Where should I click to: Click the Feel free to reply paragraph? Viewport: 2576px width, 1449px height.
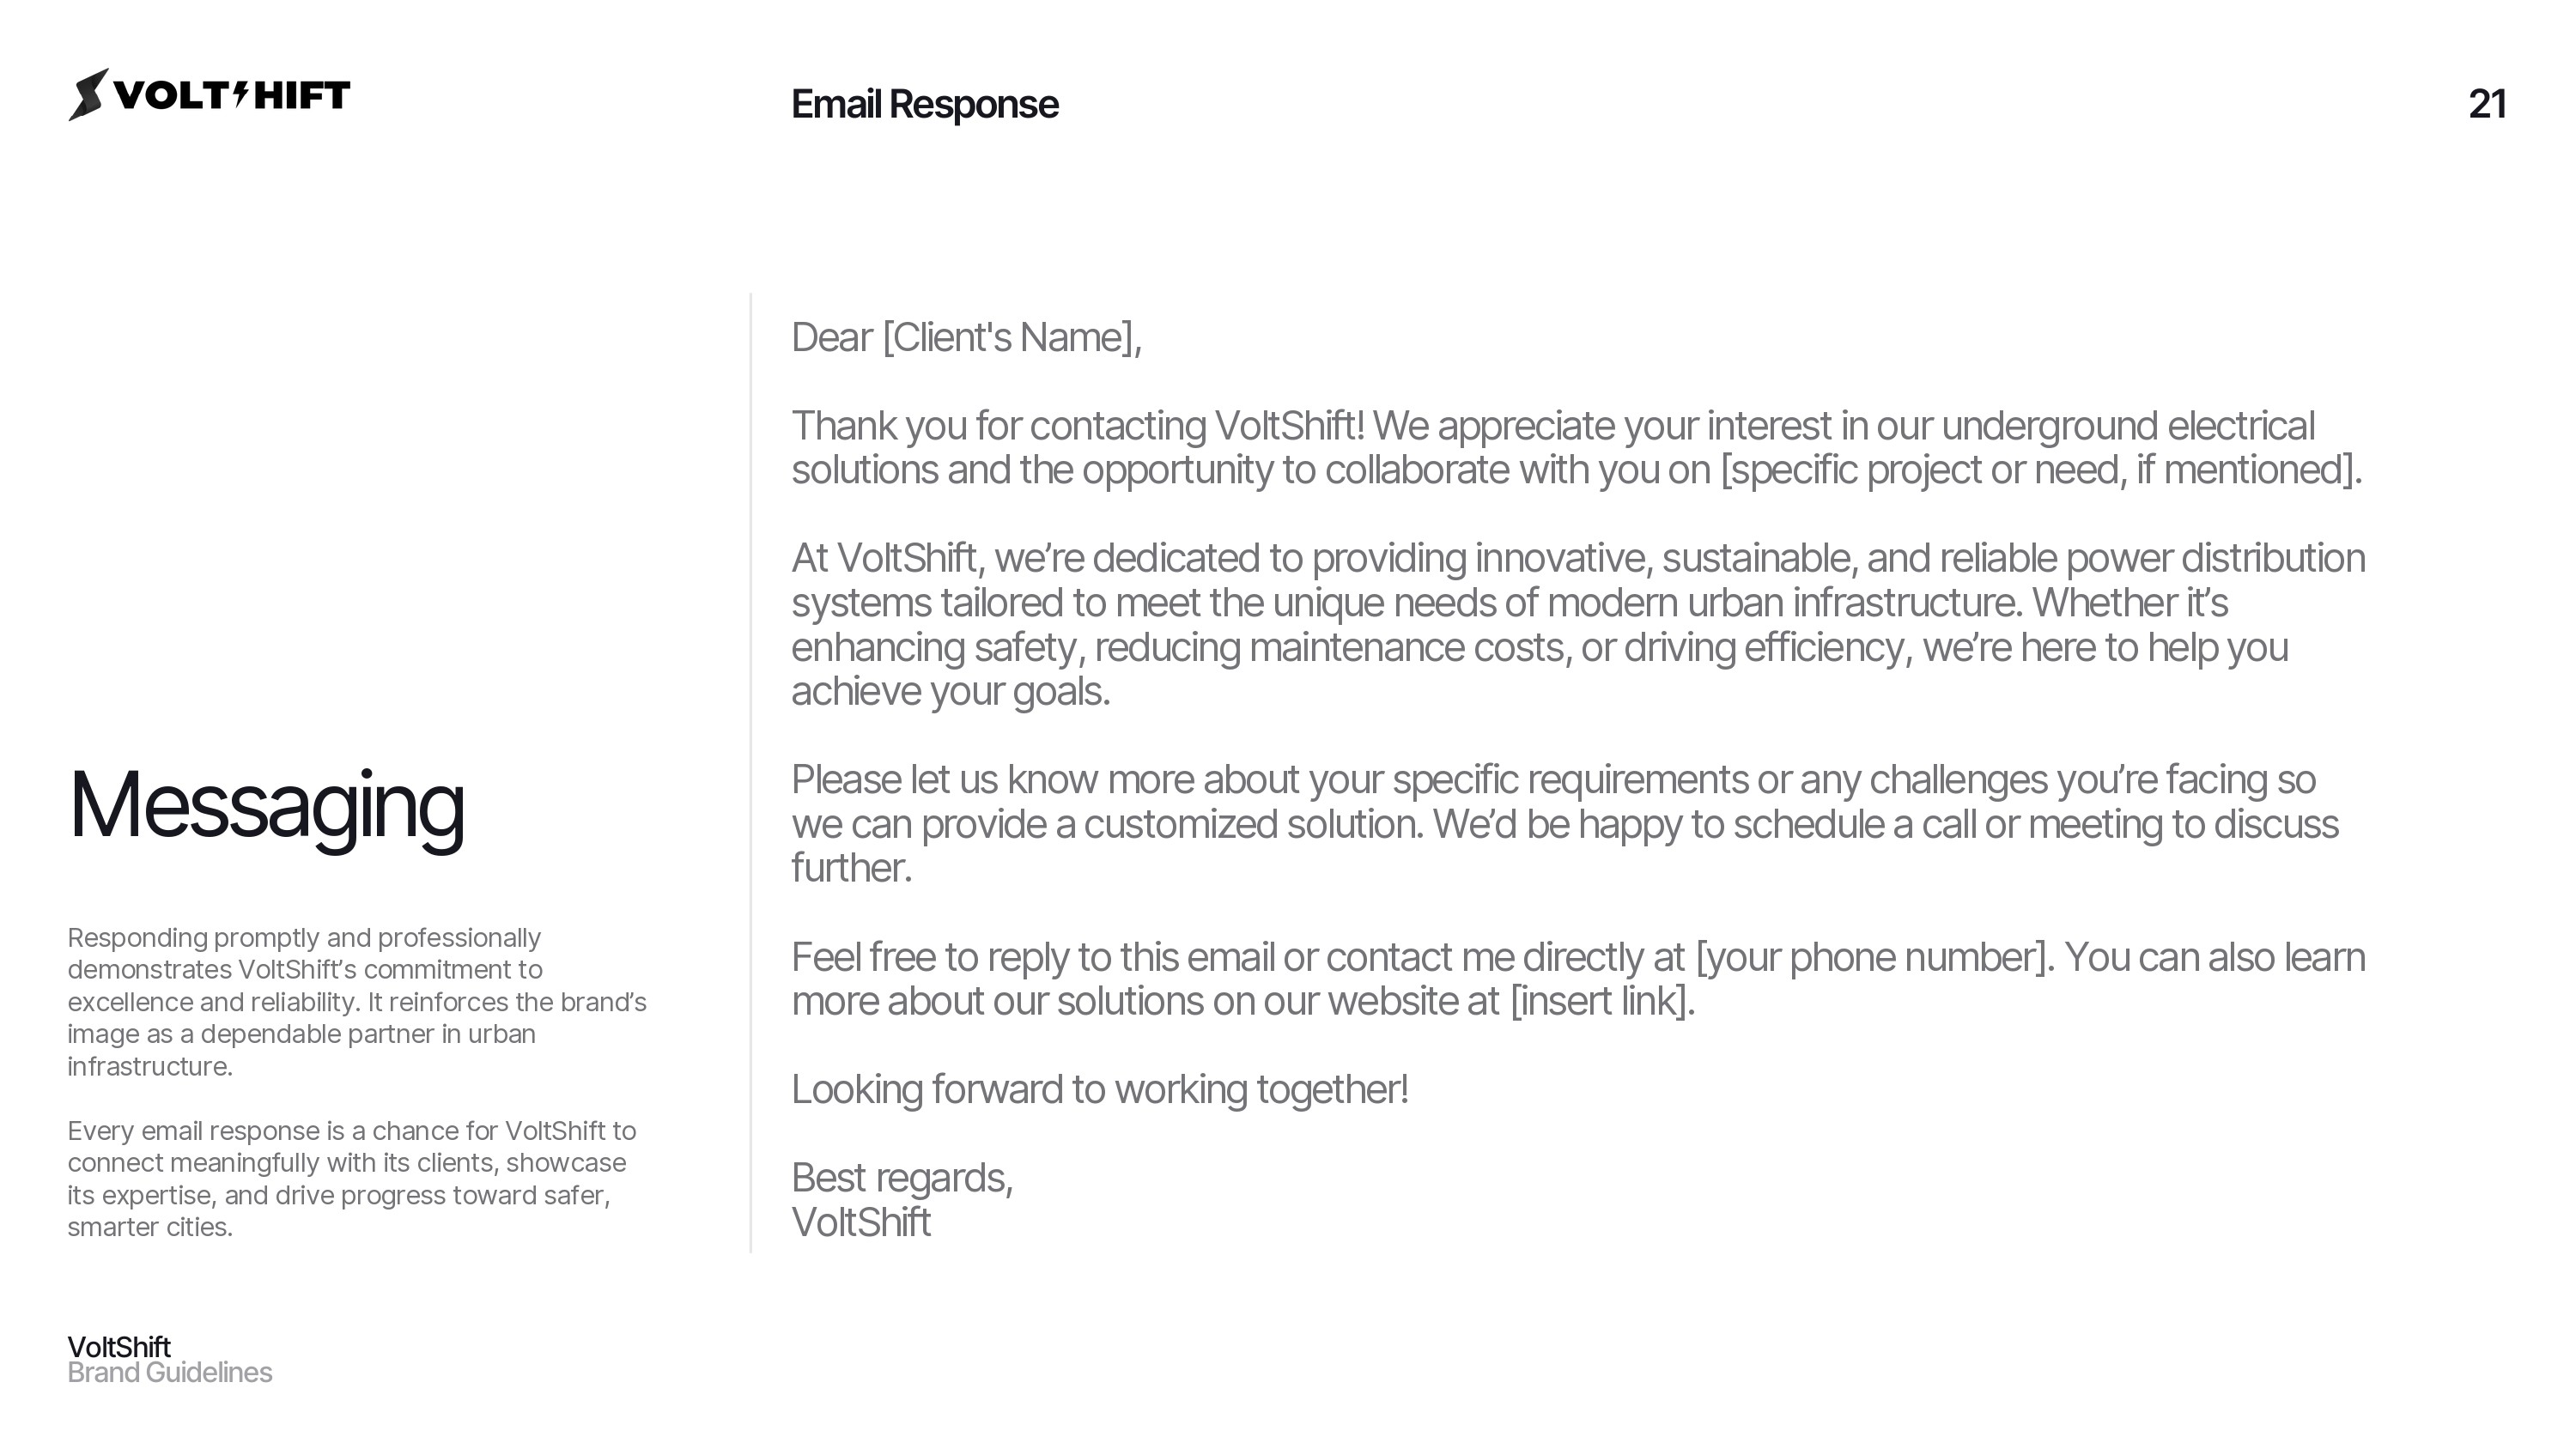pos(1578,979)
